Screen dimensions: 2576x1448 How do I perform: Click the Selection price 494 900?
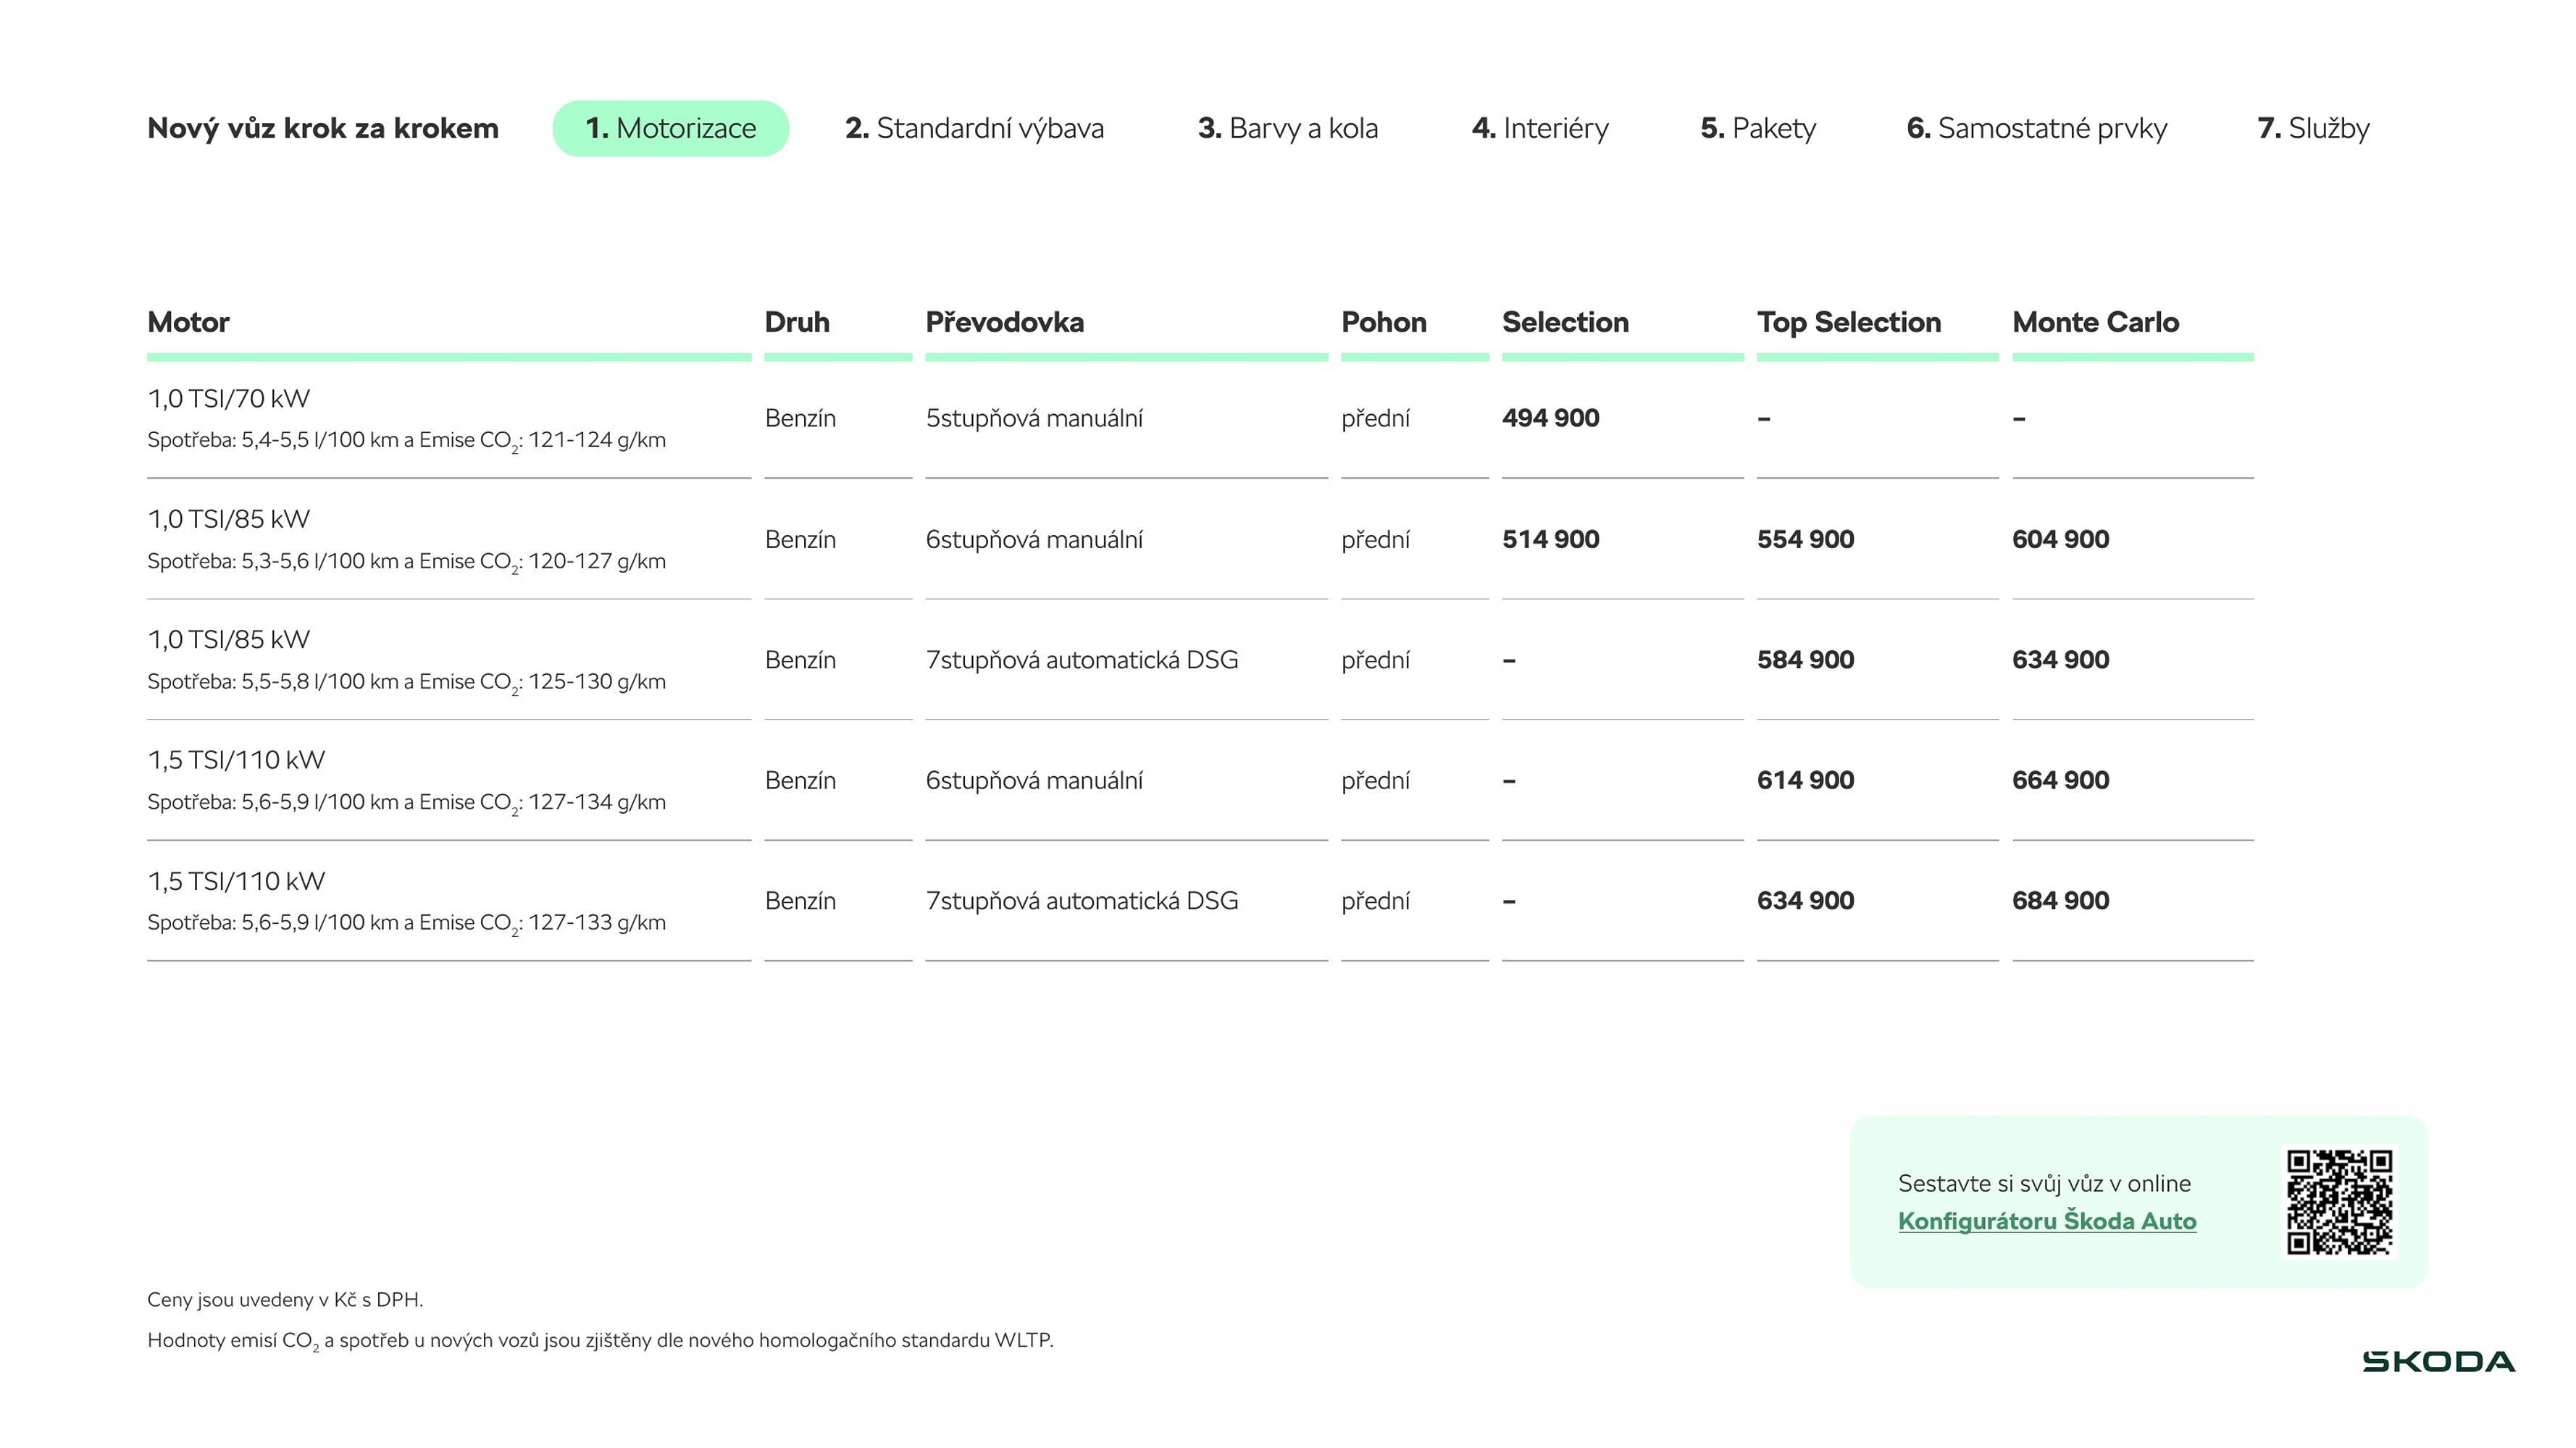click(x=1550, y=418)
